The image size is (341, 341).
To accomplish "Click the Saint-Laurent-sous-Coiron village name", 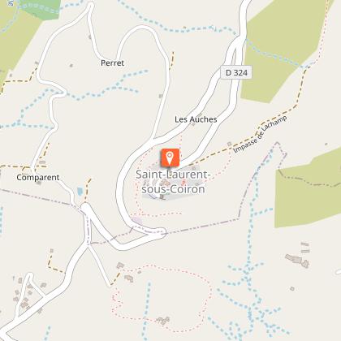I will coord(173,182).
